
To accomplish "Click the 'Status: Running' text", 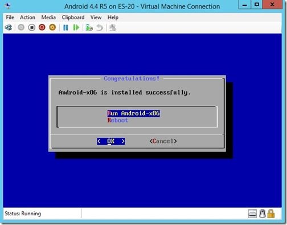I will click(x=23, y=214).
